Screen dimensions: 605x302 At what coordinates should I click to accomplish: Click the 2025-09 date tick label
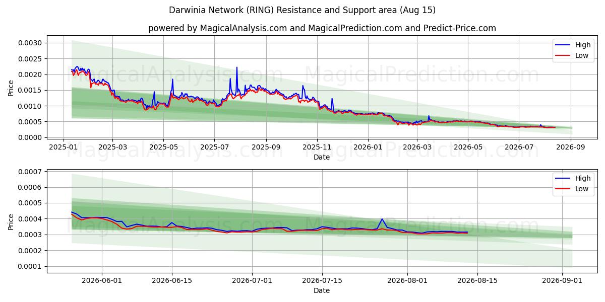(266, 147)
